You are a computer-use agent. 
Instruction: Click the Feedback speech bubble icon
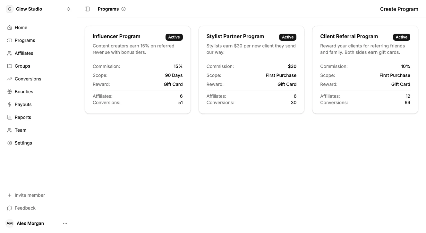coord(9,208)
